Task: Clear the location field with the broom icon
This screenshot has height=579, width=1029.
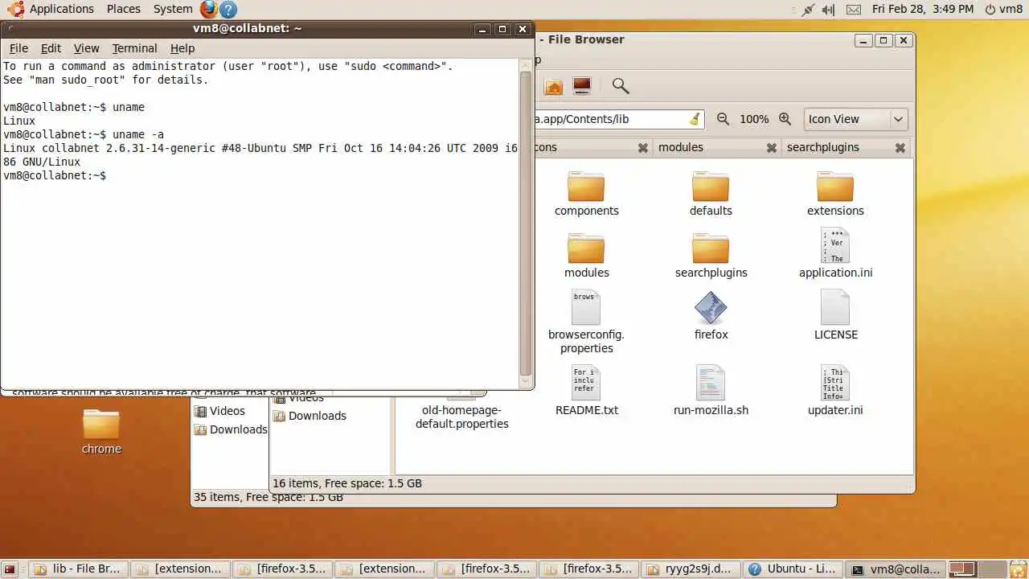Action: tap(695, 119)
